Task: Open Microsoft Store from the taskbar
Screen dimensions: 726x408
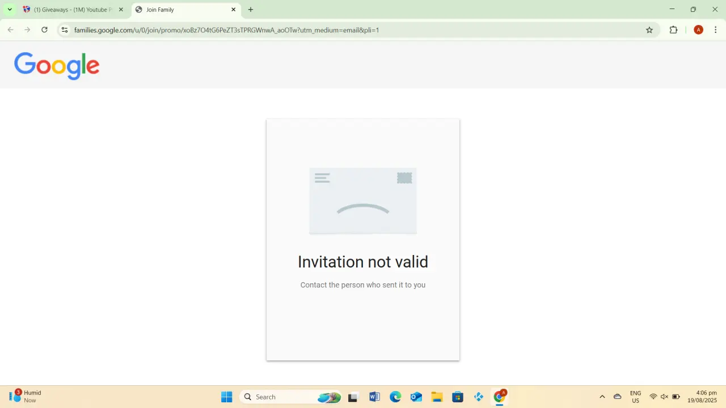Action: coord(458,397)
